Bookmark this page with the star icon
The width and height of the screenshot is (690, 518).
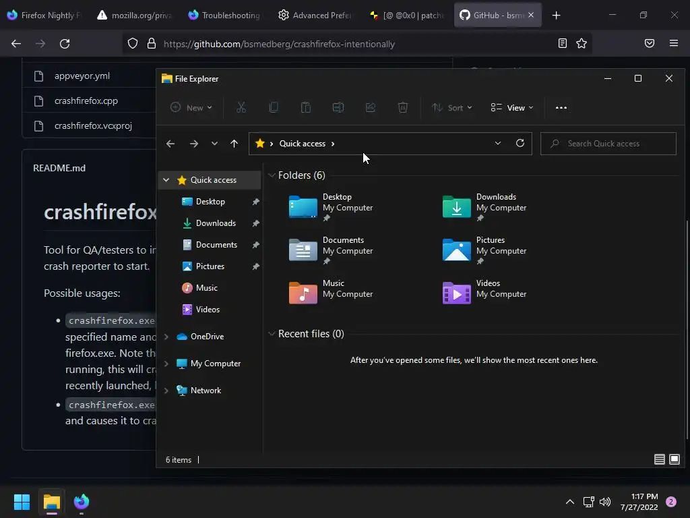point(582,43)
